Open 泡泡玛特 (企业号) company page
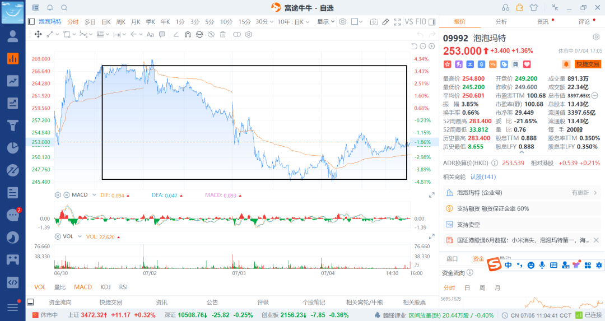605x321 pixels. tap(522, 193)
